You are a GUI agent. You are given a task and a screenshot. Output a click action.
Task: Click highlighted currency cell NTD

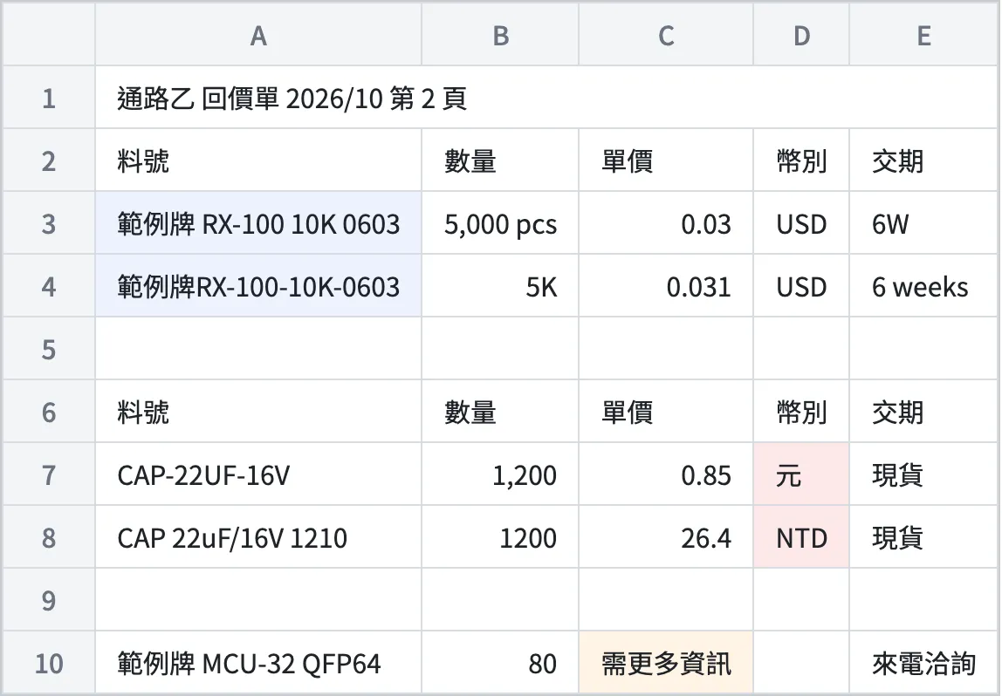tap(801, 536)
